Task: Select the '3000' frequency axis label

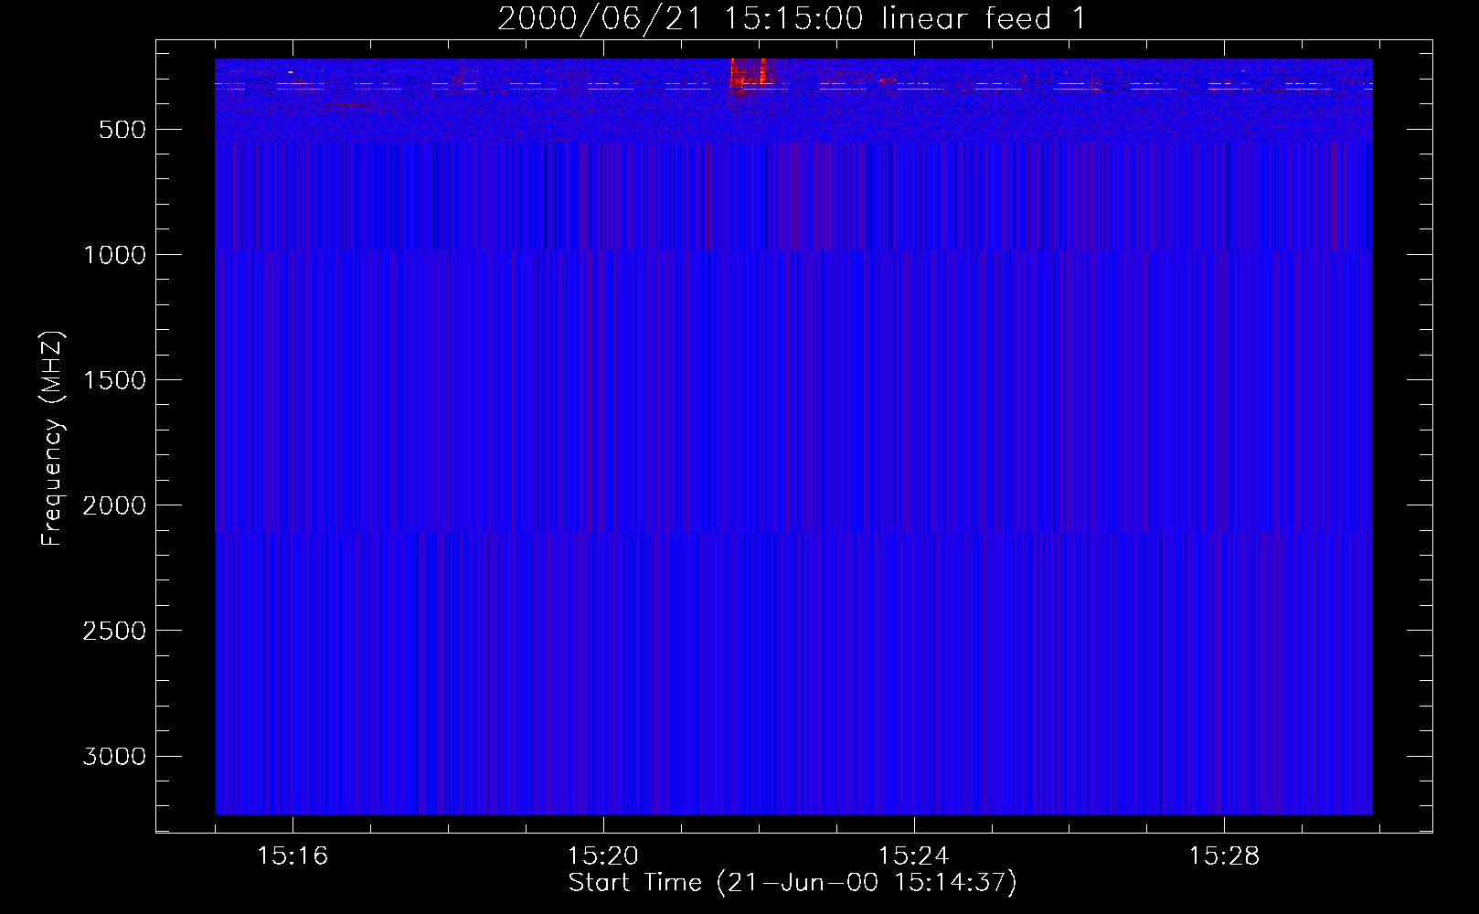Action: coord(114,756)
